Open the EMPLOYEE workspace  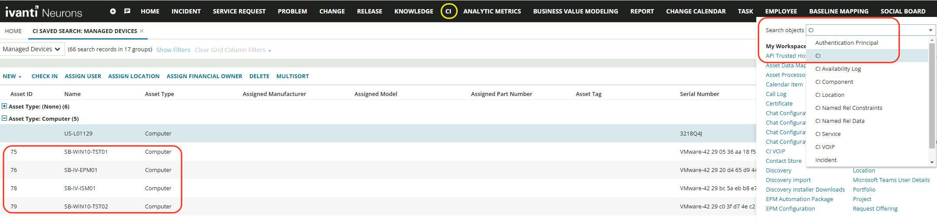781,11
